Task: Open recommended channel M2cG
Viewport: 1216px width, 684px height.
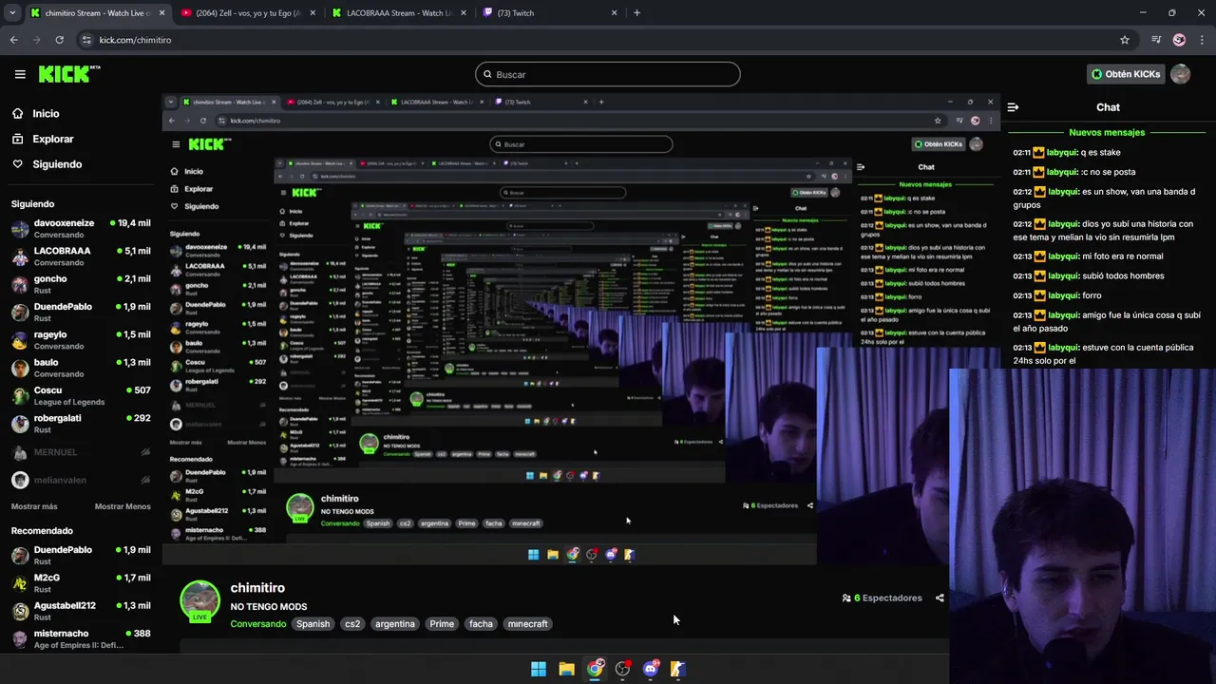Action: click(x=81, y=583)
